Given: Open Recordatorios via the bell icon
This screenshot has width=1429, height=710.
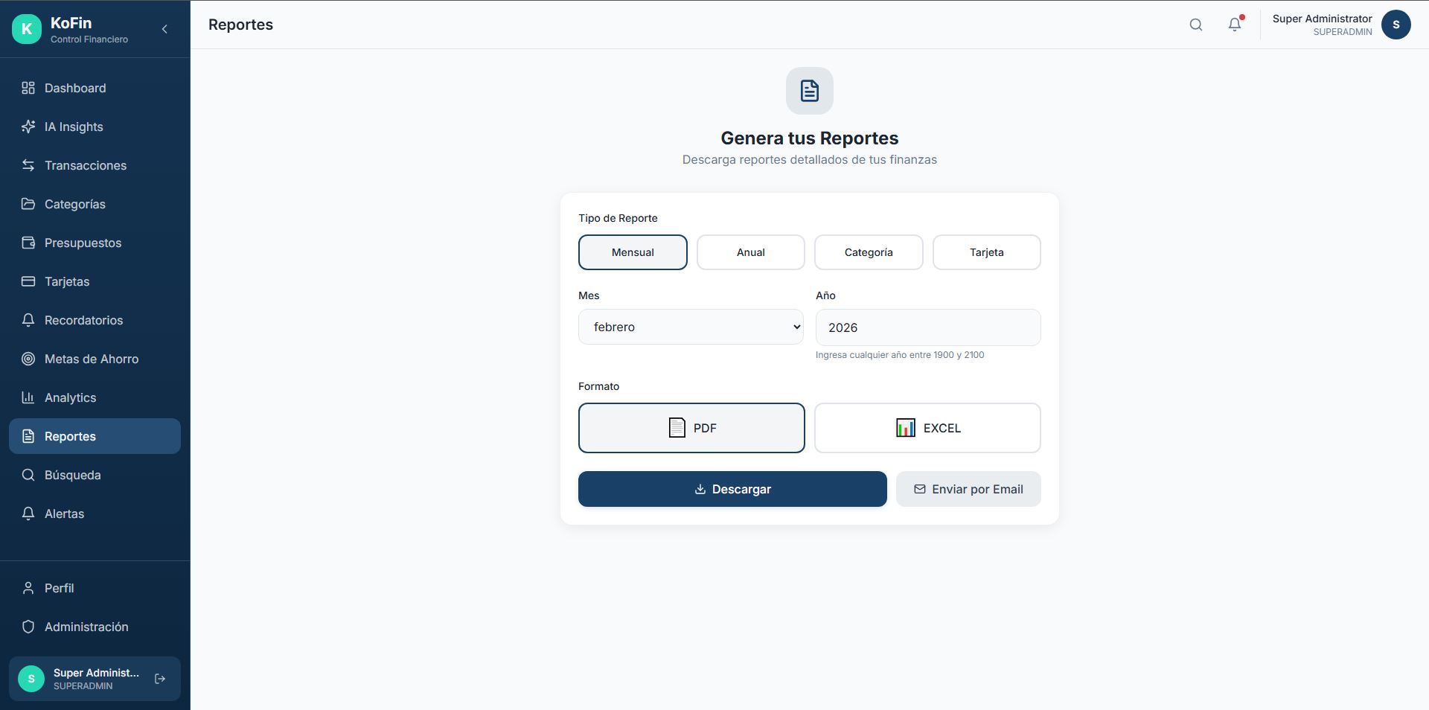Looking at the screenshot, I should click(28, 320).
